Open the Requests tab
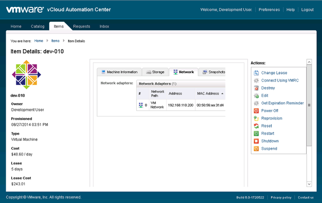The image size is (322, 203). (x=82, y=26)
